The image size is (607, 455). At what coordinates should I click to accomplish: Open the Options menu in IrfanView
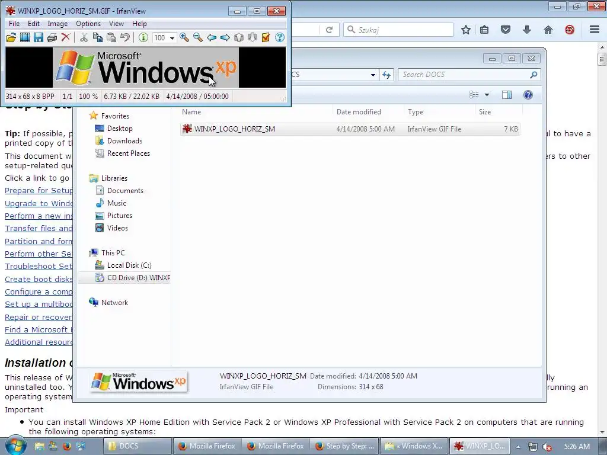point(88,24)
